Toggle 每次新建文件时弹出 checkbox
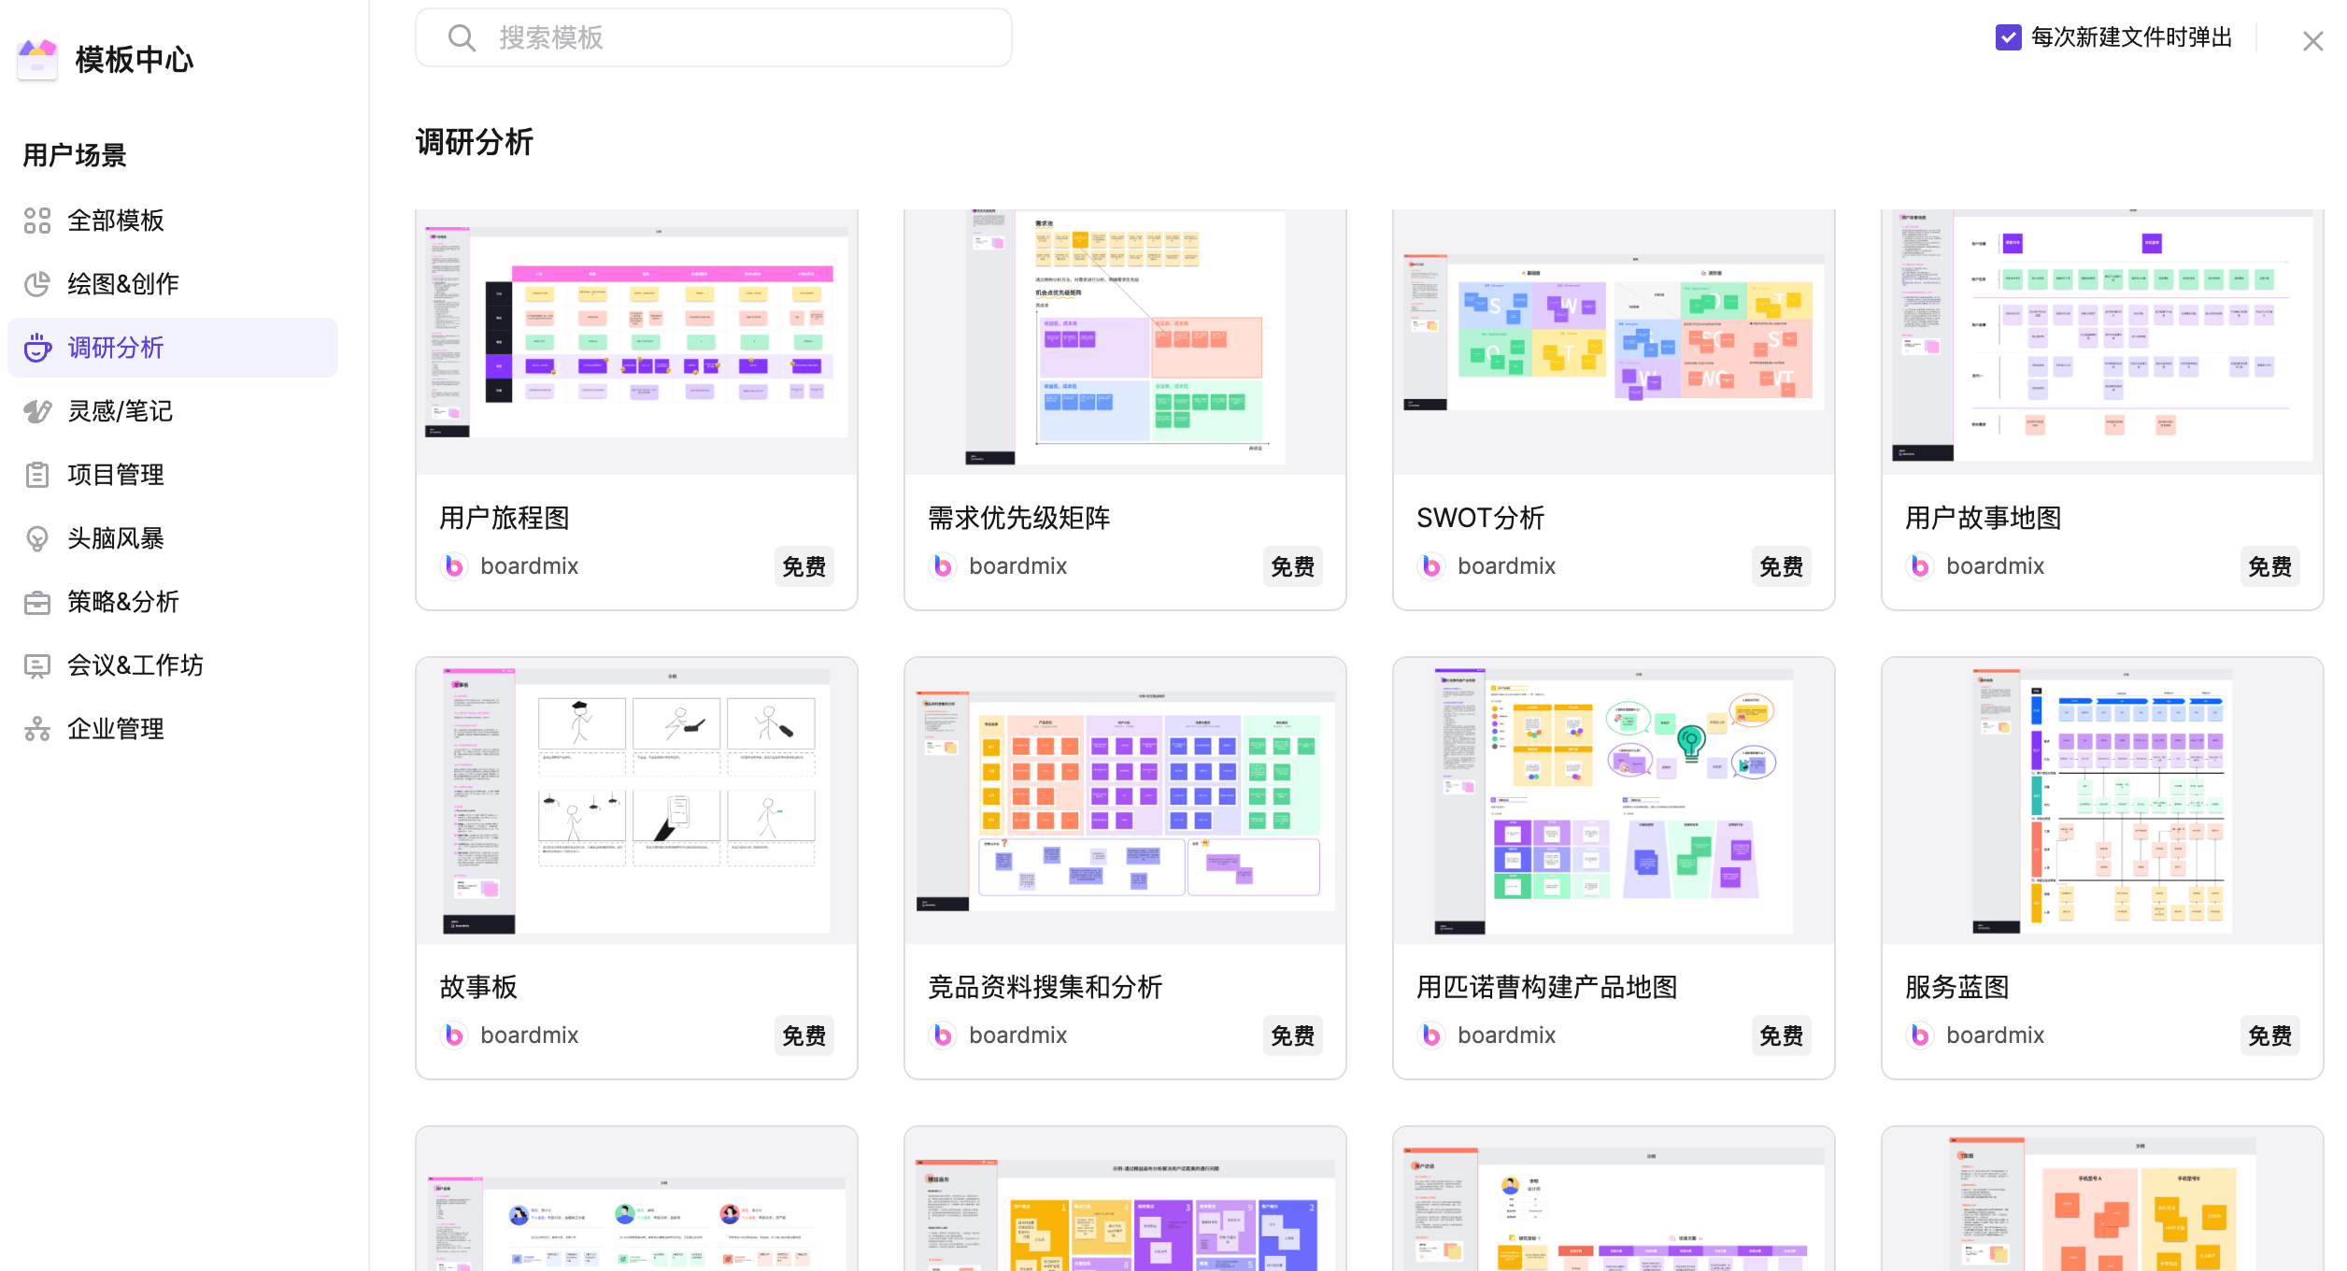 [2008, 37]
